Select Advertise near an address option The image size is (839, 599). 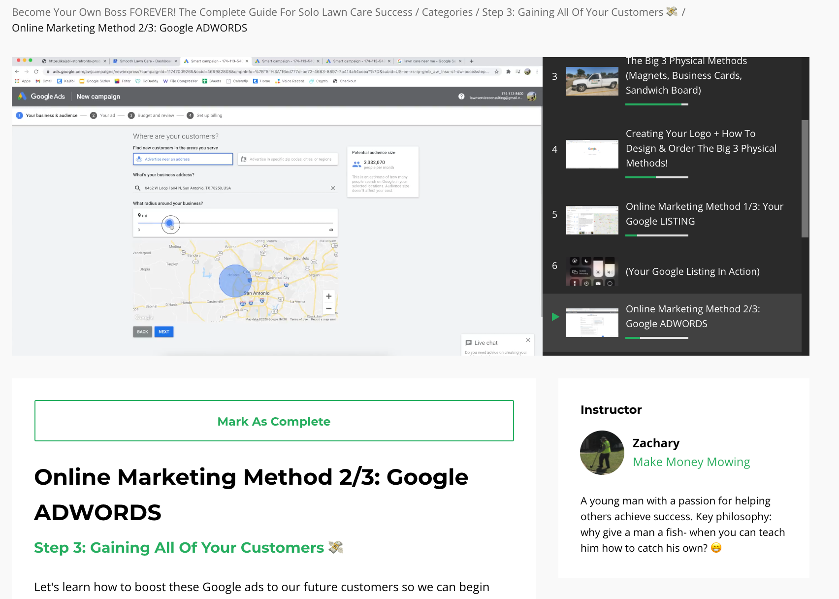pyautogui.click(x=183, y=159)
